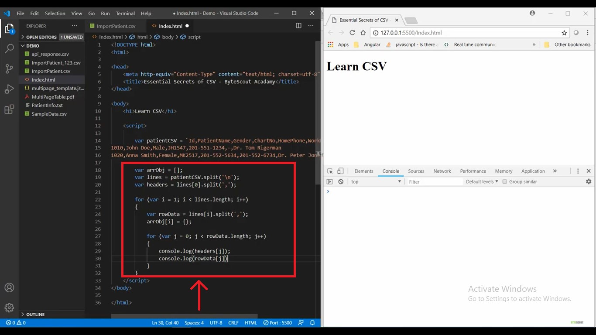
Task: Open the Elements tab in DevTools
Action: click(364, 171)
